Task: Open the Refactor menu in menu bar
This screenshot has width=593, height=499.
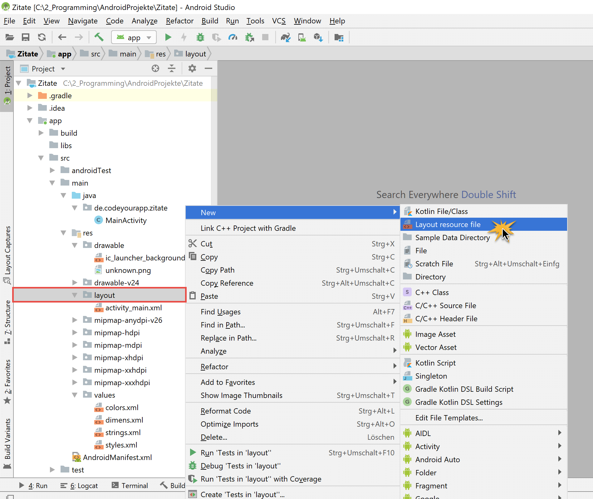Action: tap(180, 21)
